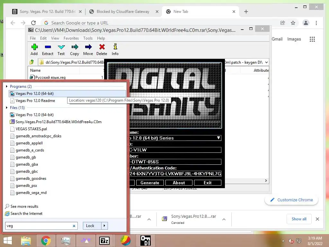This screenshot has width=329, height=247.
Task: Launch Vegas Pro 12.0 (64-bit) under Programs
Action: [x=67, y=94]
